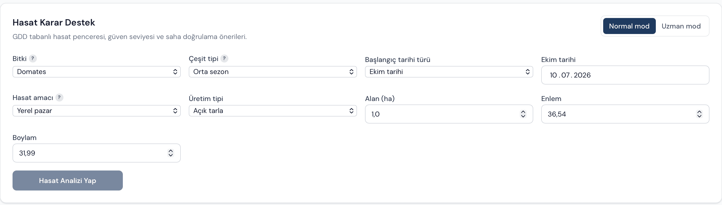Click the Boylam stepper arrows
The width and height of the screenshot is (722, 205).
click(171, 153)
